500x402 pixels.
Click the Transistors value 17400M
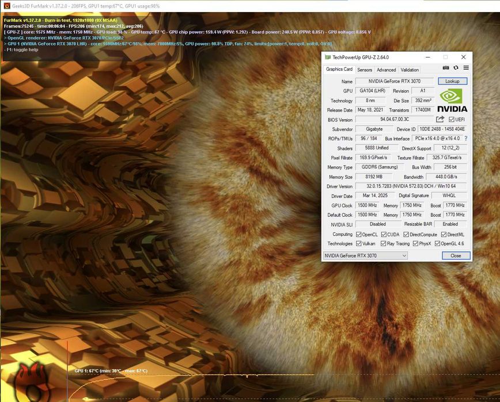[x=423, y=110]
